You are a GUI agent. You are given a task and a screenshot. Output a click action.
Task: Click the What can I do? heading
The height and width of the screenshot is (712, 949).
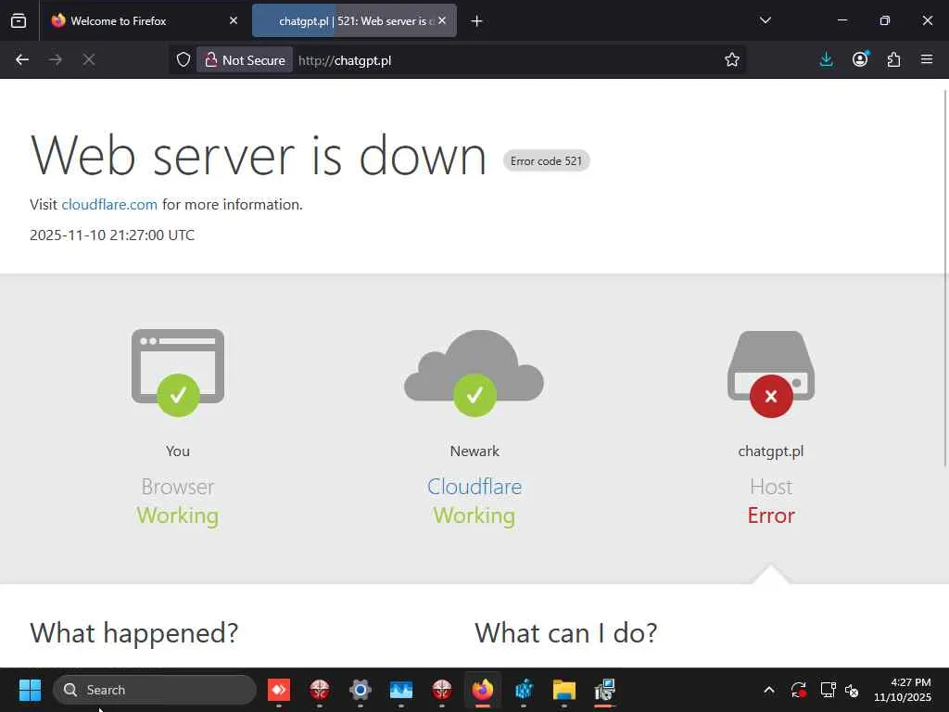566,633
